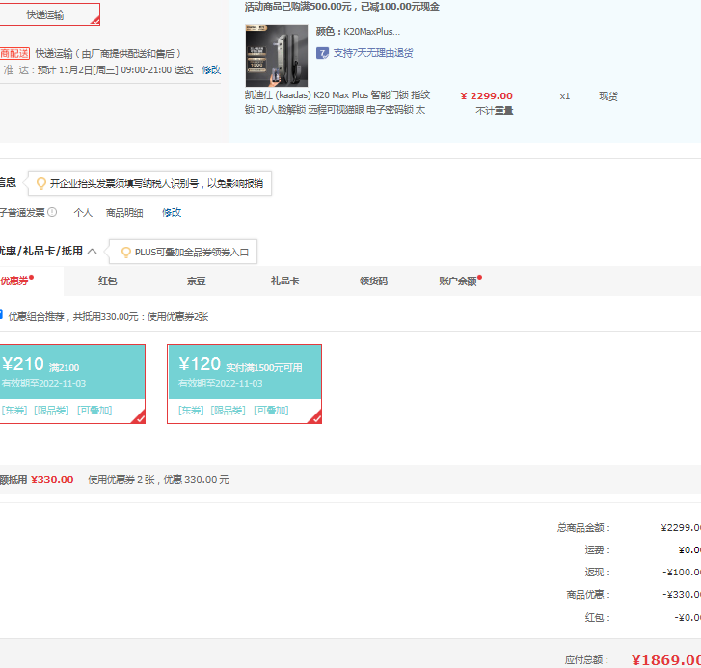The image size is (701, 668).
Task: Click the lightbulb icon in invoice tip
Action: tap(41, 183)
